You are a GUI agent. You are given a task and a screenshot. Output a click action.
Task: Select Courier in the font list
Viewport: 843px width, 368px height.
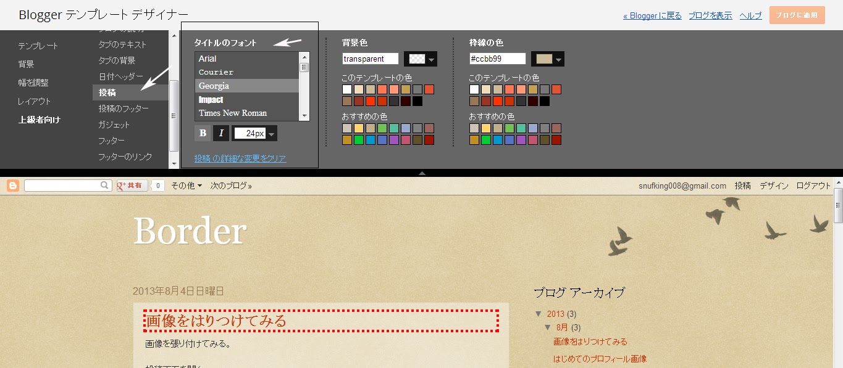(247, 72)
